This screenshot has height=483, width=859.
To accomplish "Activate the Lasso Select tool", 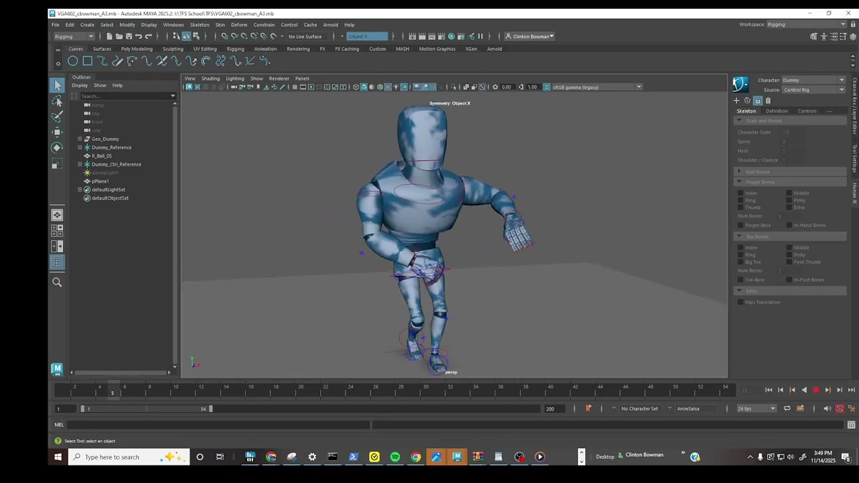I will [x=57, y=101].
